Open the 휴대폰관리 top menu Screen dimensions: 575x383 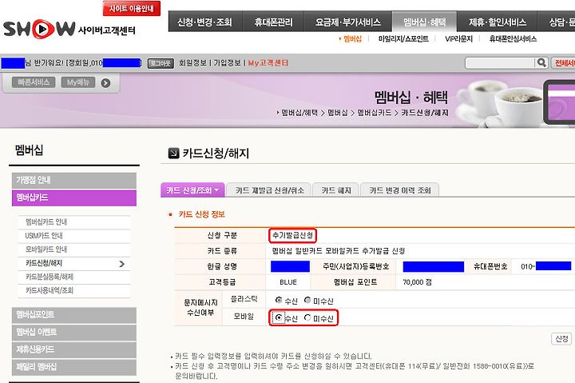[274, 22]
